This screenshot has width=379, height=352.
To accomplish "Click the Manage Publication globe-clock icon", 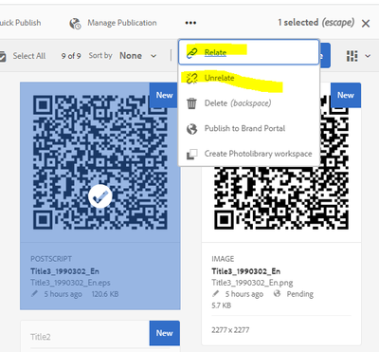I will point(75,23).
